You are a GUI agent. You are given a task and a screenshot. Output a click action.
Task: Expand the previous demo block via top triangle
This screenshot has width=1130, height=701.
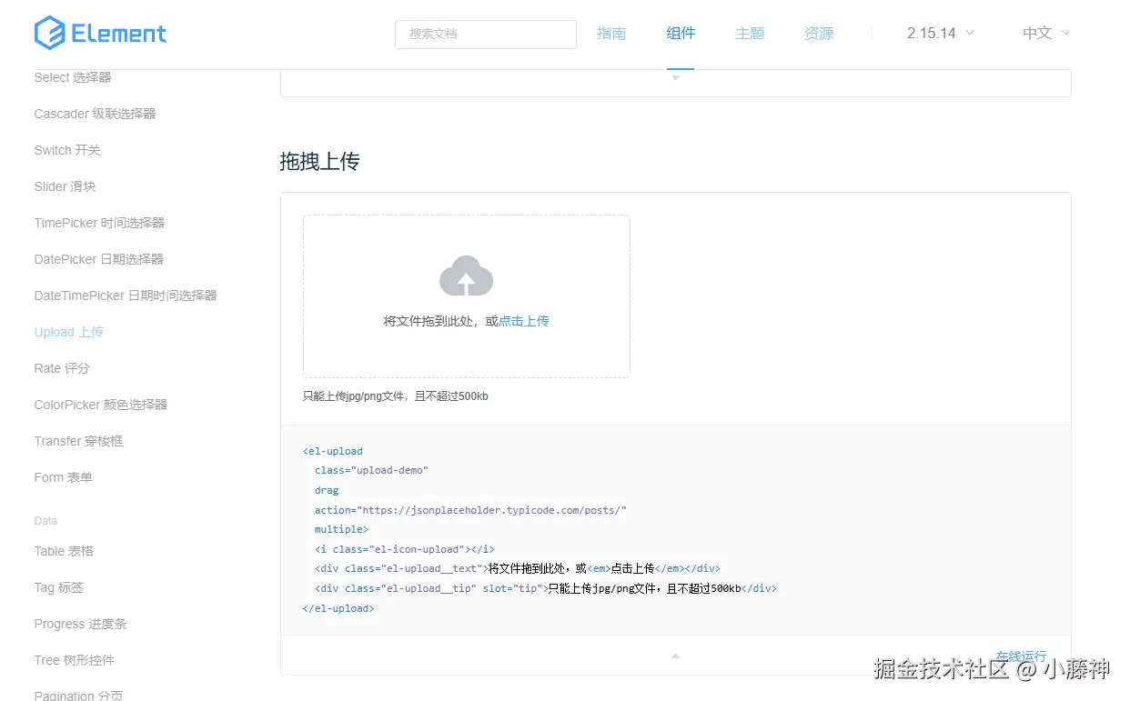pos(675,78)
